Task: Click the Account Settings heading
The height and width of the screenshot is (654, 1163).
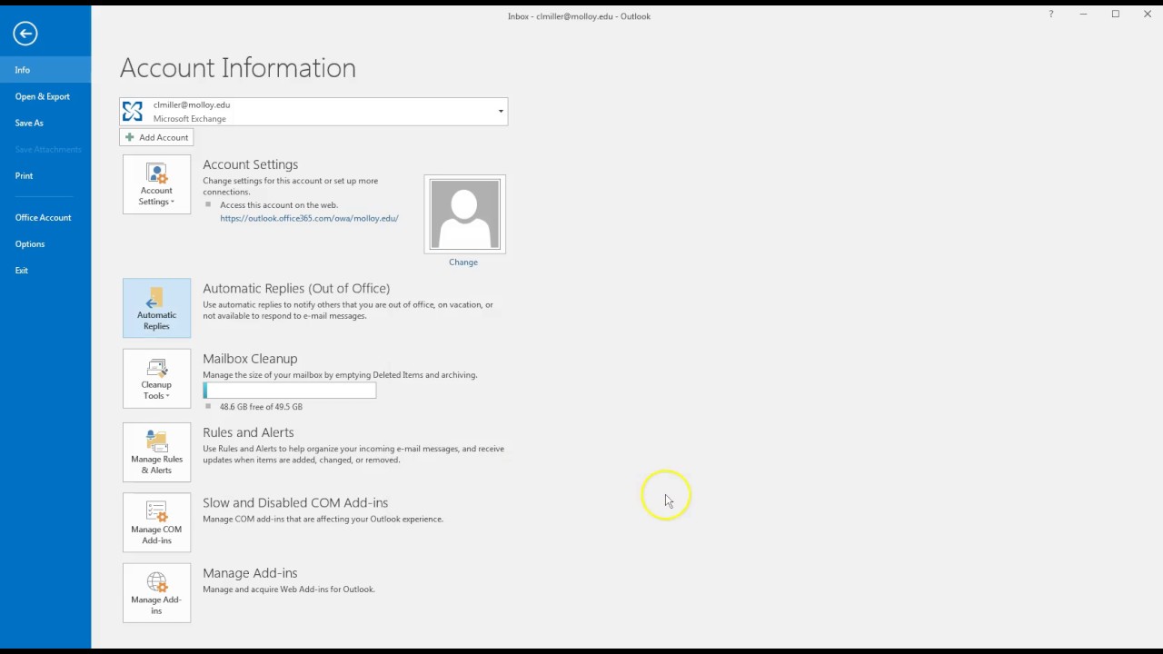Action: [251, 164]
